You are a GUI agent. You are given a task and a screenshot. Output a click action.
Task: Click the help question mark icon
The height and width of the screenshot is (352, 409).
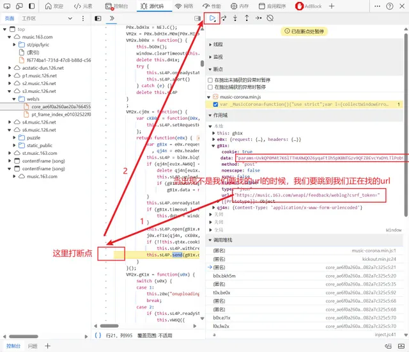click(390, 6)
